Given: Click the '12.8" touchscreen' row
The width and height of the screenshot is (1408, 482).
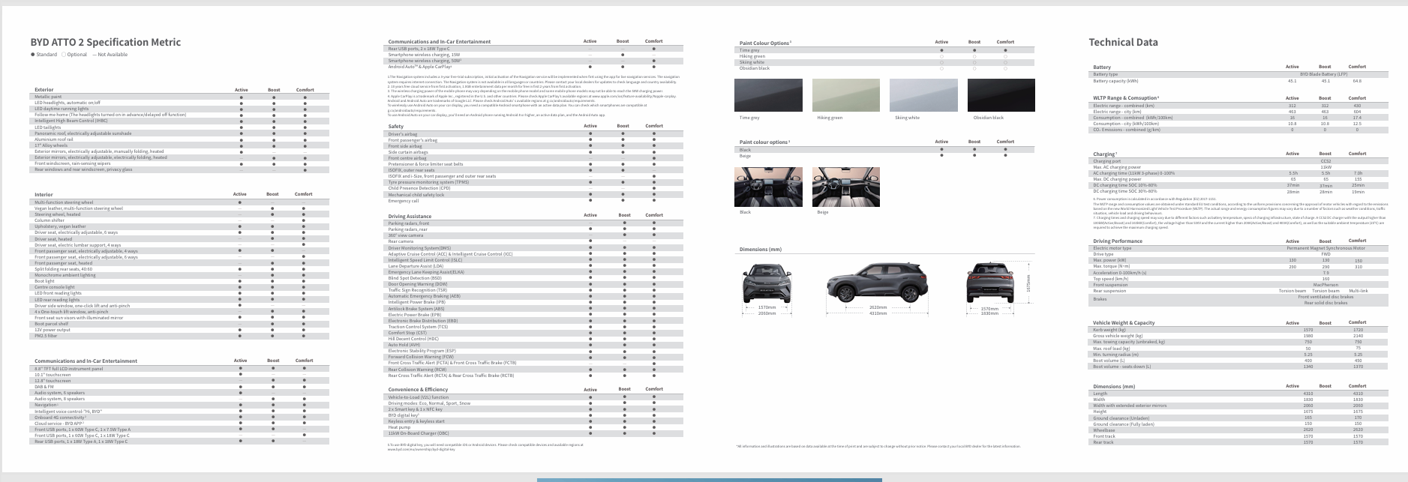Looking at the screenshot, I should (181, 381).
